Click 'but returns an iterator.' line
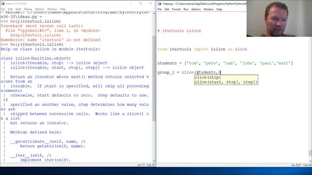This screenshot has width=312, height=175. click(39, 123)
